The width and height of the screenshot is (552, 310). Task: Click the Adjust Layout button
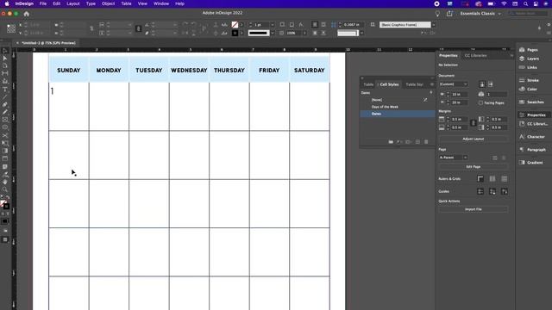474,139
